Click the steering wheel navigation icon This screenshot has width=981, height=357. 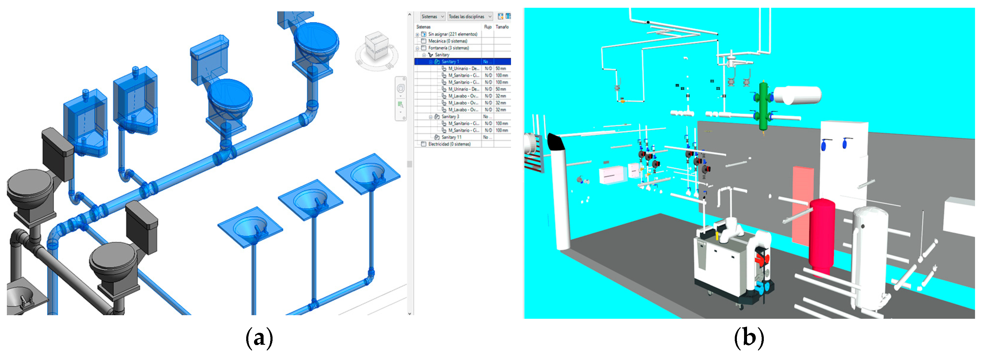(x=401, y=89)
